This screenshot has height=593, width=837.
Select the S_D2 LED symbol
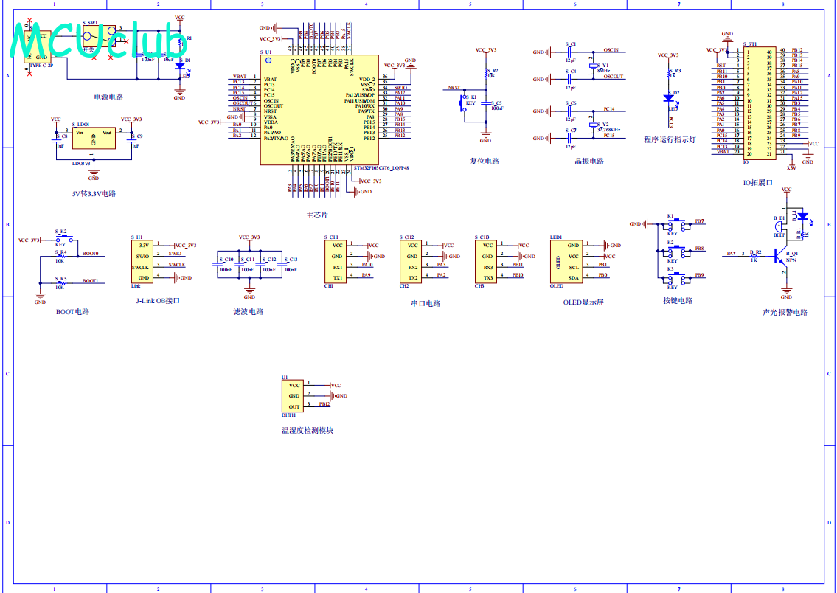[668, 98]
